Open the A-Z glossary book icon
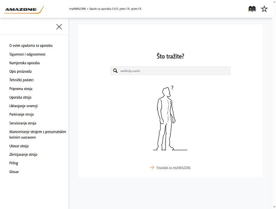The width and height of the screenshot is (276, 209). 252,9
